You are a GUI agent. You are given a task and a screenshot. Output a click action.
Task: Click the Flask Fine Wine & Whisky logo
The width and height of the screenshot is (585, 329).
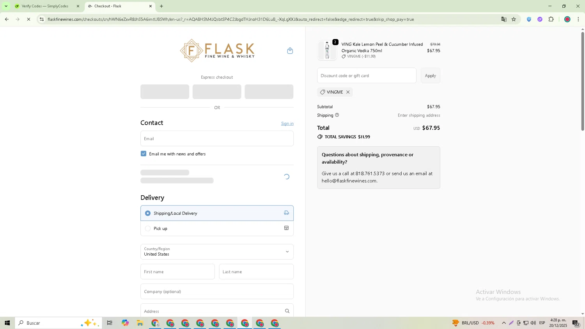[217, 51]
